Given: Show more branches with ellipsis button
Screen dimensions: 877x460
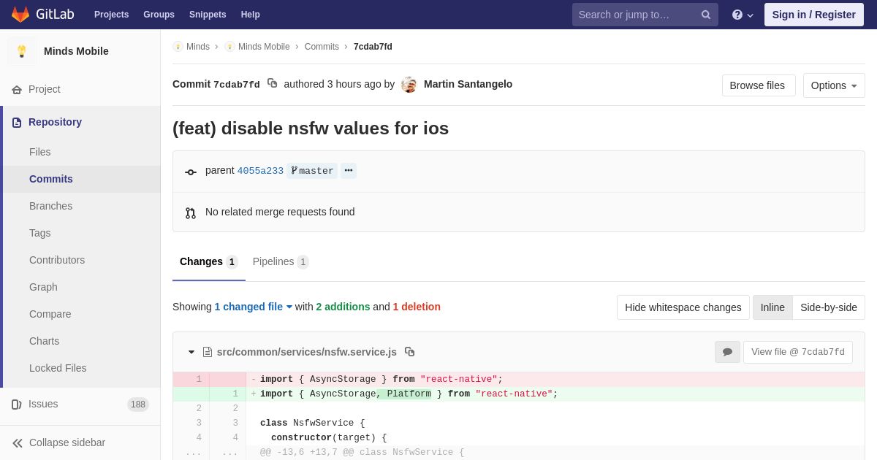Looking at the screenshot, I should (x=349, y=171).
